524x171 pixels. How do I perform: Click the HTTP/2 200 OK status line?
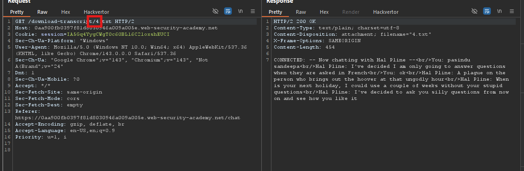(x=295, y=22)
